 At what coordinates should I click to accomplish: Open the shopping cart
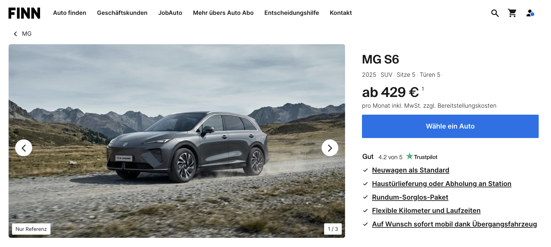click(512, 13)
